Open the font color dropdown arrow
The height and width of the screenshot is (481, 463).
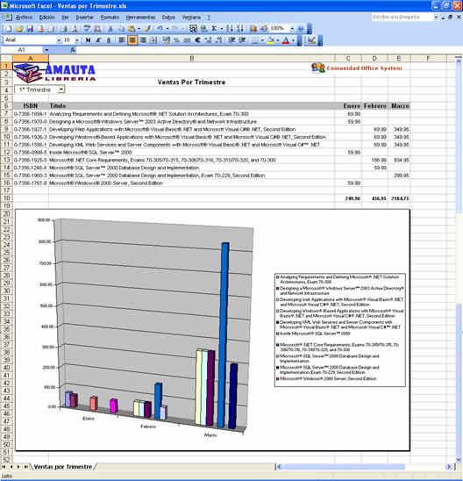293,40
